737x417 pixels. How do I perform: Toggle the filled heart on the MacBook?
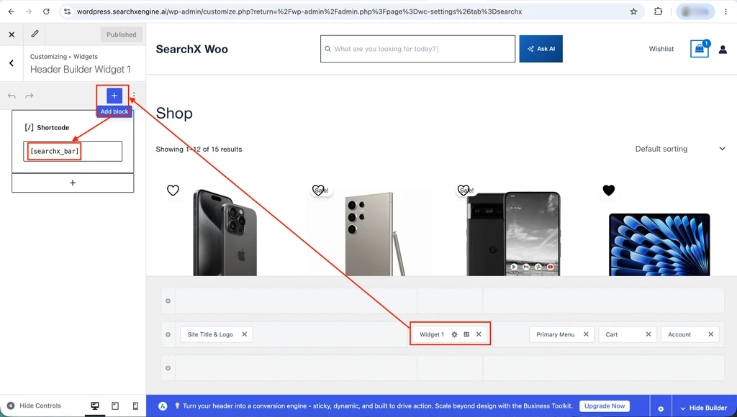pos(609,191)
